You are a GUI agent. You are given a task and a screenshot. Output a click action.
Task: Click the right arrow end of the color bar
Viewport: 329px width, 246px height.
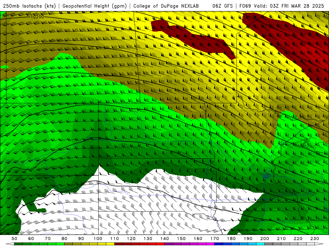(x=319, y=244)
